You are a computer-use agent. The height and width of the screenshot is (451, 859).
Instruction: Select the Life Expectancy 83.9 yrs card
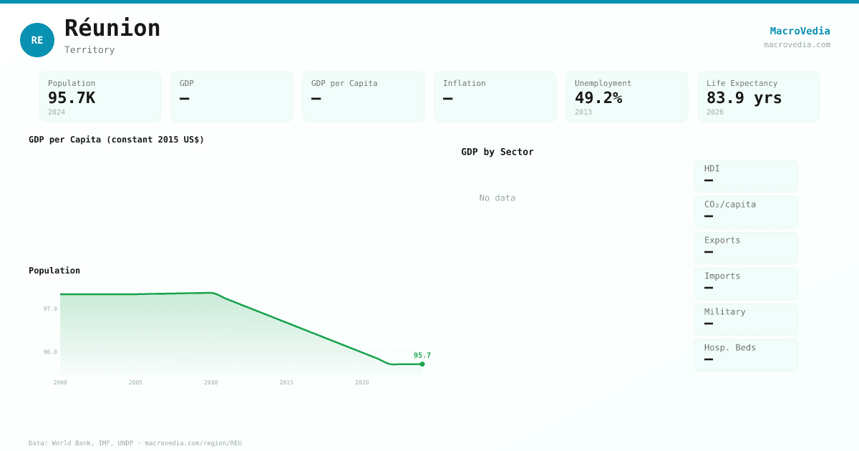(759, 97)
